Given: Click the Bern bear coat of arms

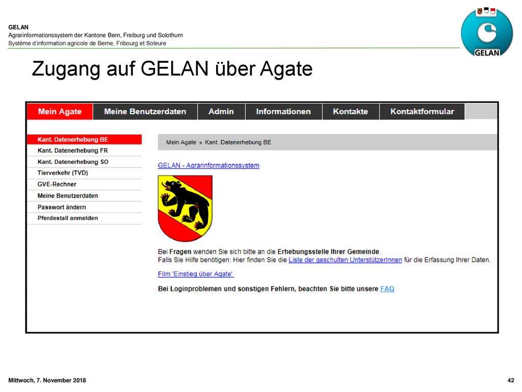Looking at the screenshot, I should 185,208.
